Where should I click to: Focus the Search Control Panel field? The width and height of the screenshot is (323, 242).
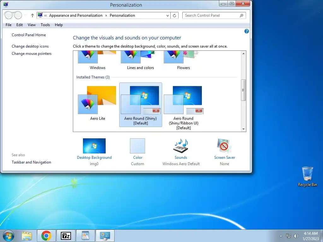pyautogui.click(x=214, y=15)
